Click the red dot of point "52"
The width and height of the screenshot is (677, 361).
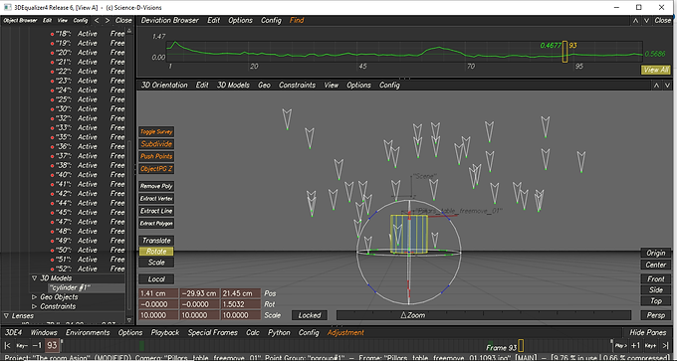click(52, 270)
